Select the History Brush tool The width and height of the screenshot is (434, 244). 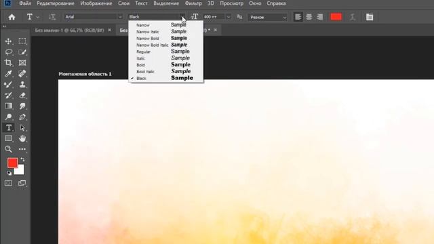[8, 95]
